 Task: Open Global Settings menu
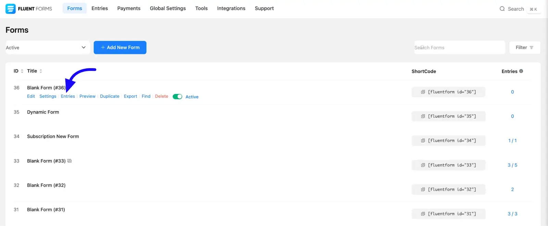[x=168, y=8]
